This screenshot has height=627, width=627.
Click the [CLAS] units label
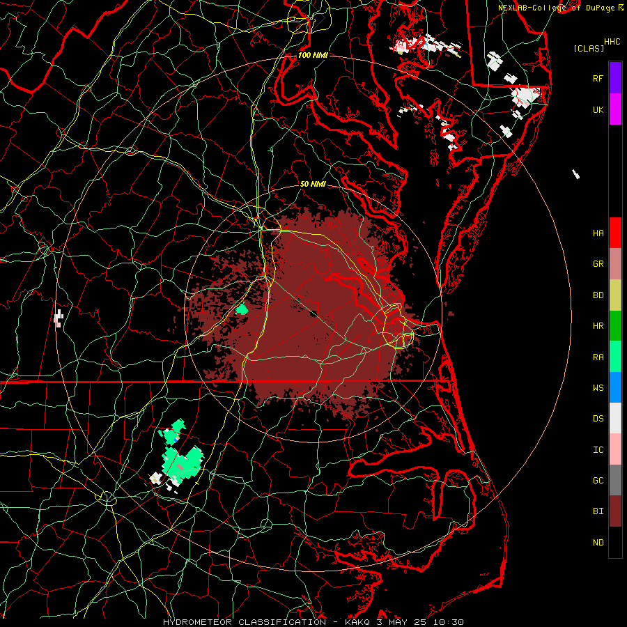pos(589,48)
